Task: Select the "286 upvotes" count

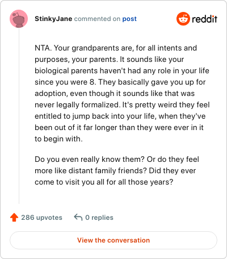Action: click(x=41, y=218)
